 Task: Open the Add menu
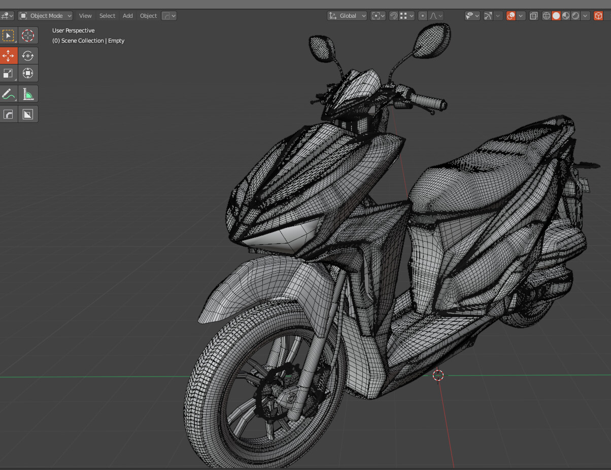tap(127, 16)
